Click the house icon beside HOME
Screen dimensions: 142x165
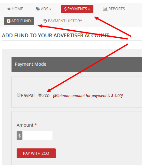[9, 9]
